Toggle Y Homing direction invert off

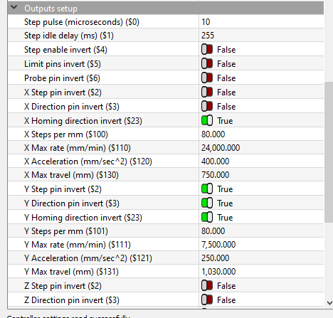point(207,218)
